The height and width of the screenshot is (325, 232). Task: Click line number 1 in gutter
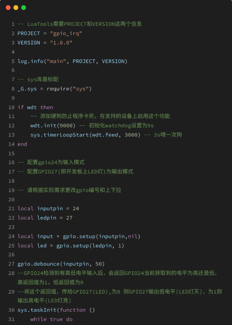(13, 24)
